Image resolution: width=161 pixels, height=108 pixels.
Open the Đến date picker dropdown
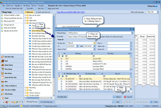(94, 46)
